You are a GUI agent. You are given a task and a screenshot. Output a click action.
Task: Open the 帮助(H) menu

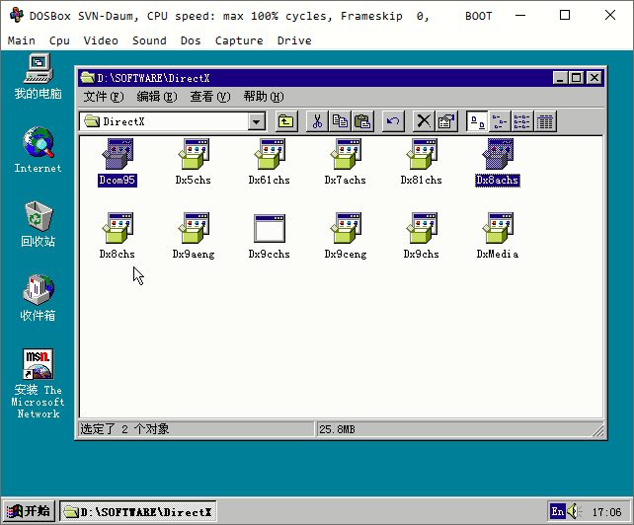(264, 97)
